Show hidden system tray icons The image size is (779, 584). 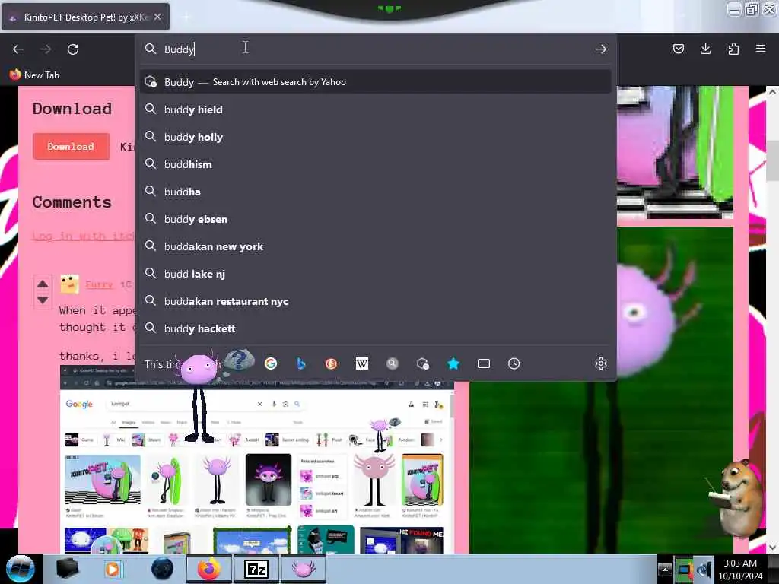(665, 569)
